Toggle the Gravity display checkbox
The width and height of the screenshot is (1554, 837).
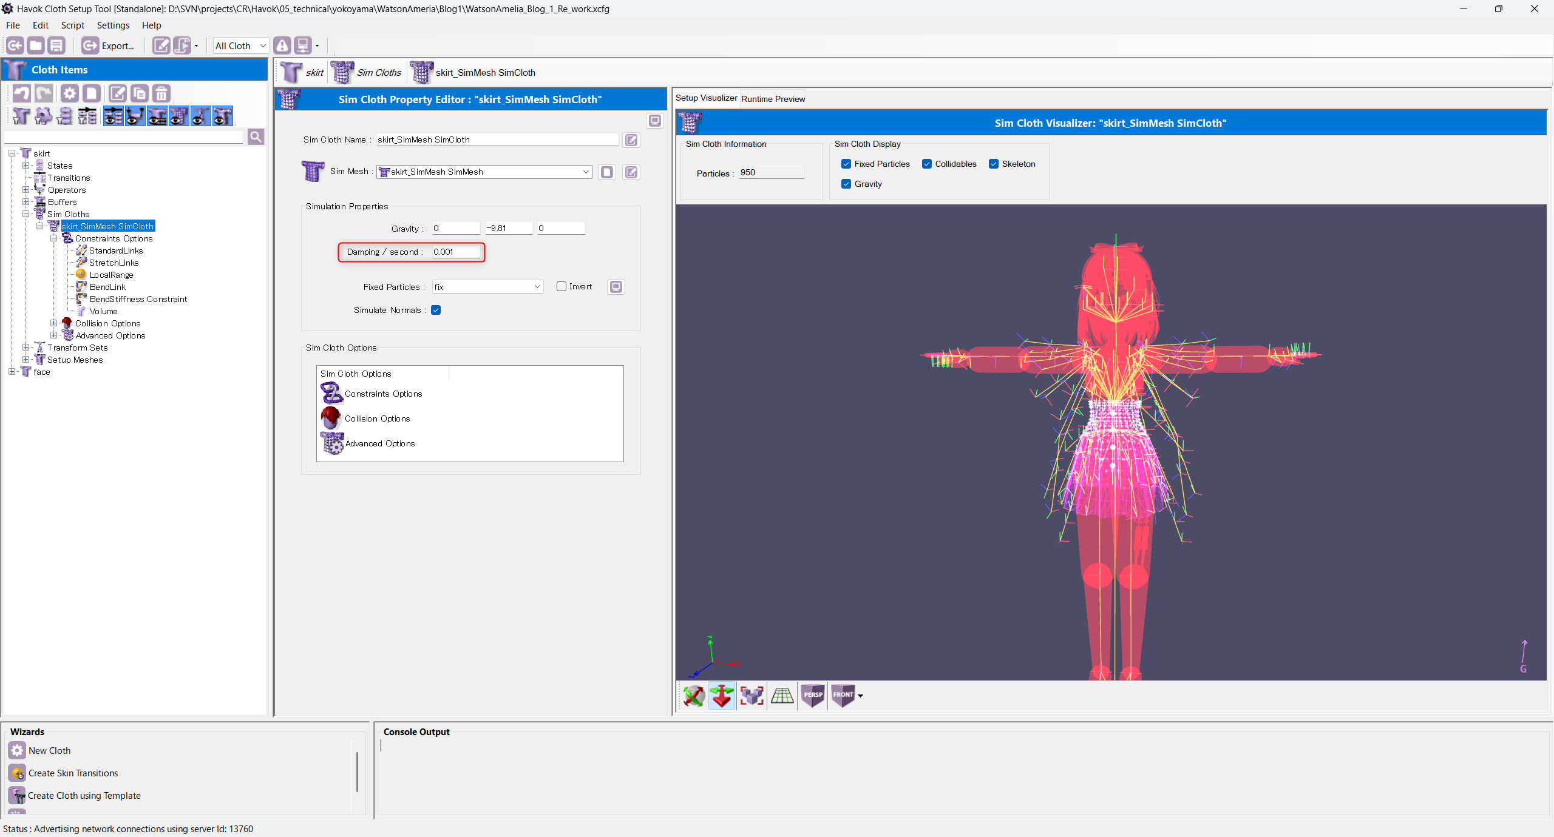click(x=846, y=184)
